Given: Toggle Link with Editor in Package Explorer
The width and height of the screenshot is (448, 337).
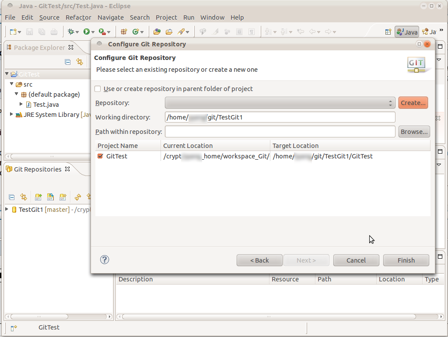Looking at the screenshot, I should click(80, 62).
